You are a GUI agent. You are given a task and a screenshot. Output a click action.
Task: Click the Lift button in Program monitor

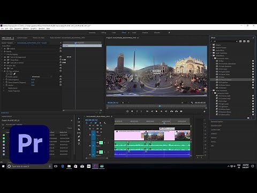(x=171, y=111)
